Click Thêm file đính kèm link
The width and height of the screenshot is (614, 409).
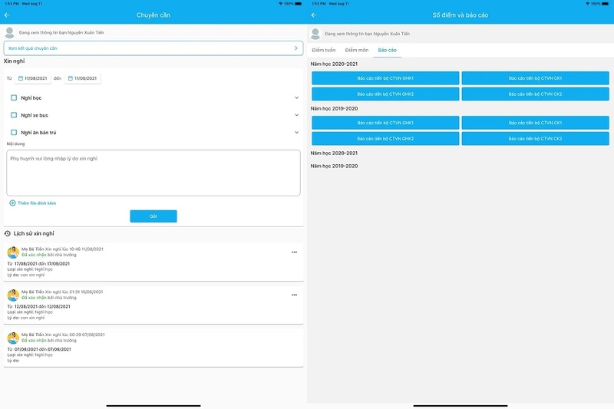(x=37, y=203)
